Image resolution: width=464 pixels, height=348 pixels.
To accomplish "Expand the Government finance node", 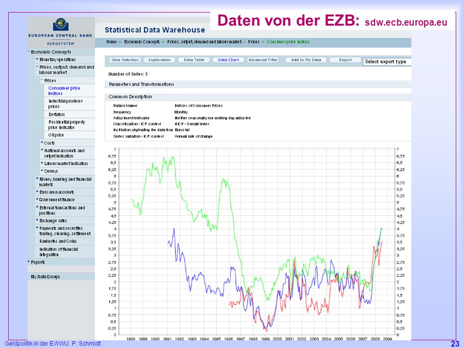I will (x=37, y=199).
